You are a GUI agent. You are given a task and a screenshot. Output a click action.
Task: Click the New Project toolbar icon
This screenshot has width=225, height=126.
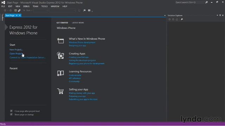(x=15, y=10)
